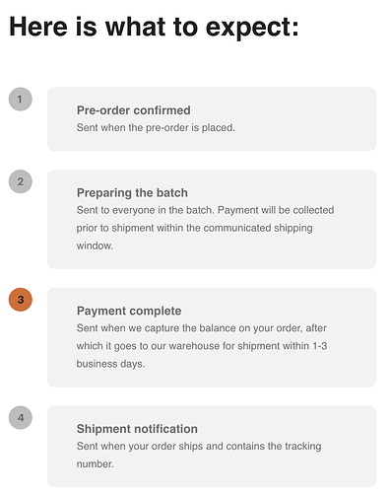Click the grey step 4 circle

point(21,417)
